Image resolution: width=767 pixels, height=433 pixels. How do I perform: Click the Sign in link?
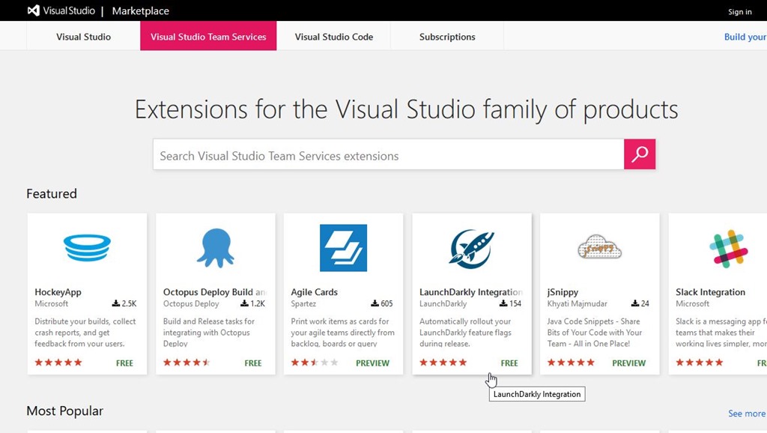739,12
